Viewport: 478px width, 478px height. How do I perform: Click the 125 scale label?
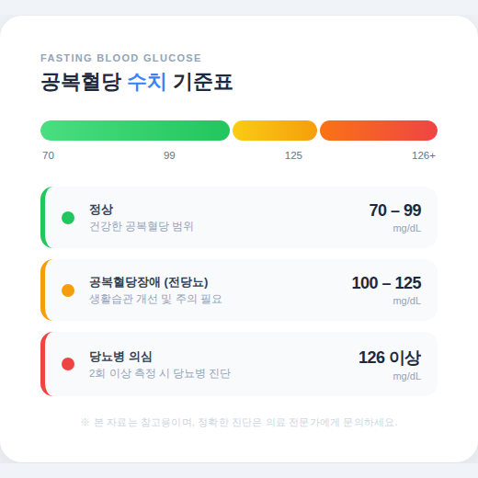[x=293, y=155]
